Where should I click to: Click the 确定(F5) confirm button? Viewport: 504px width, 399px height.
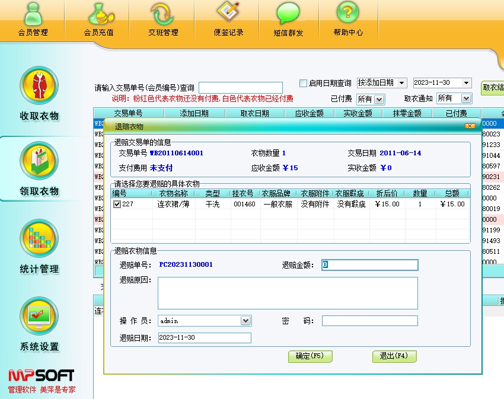[310, 356]
